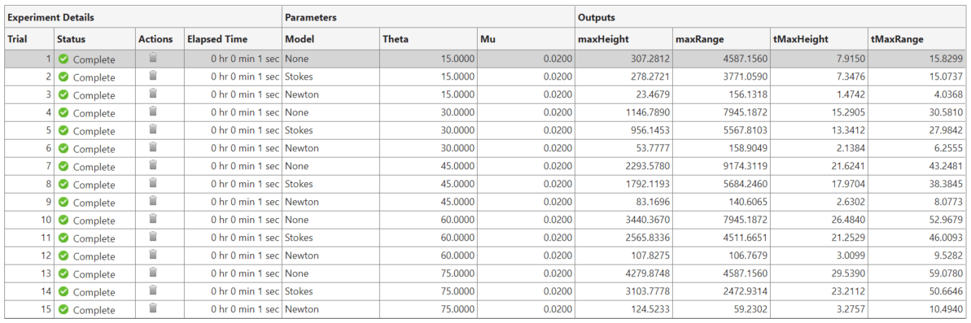This screenshot has height=323, width=971.
Task: Discard trial 15 using trash icon
Action: (x=153, y=309)
